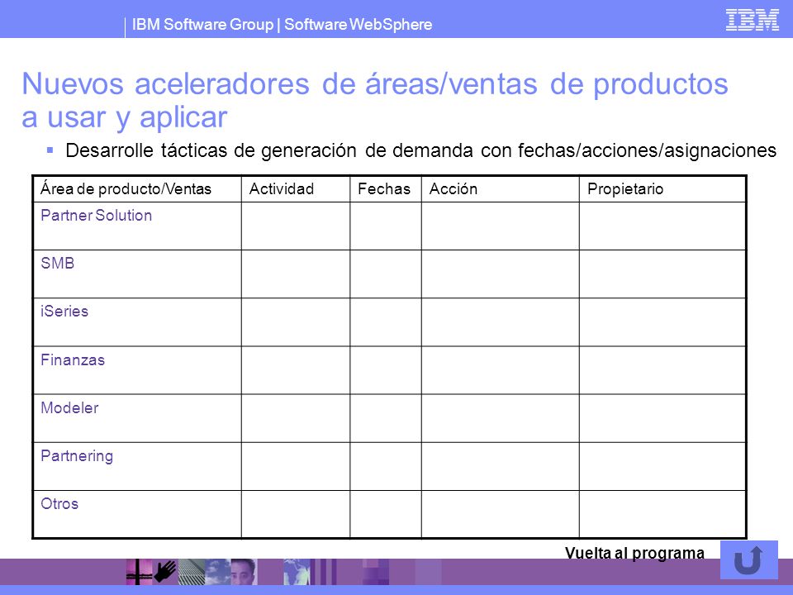Click the 'Propietario' column header
The image size is (793, 595).
coord(625,188)
